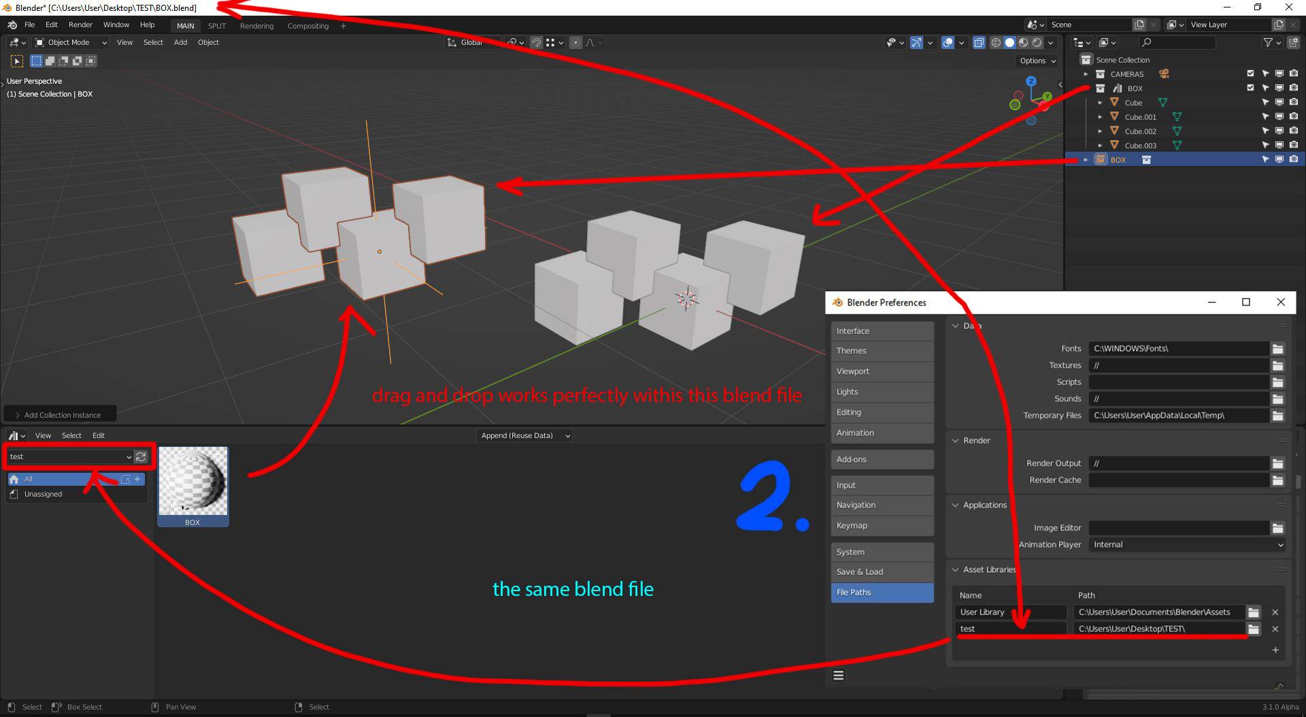This screenshot has height=717, width=1306.
Task: Toggle snapping magnet icon
Action: pyautogui.click(x=536, y=43)
